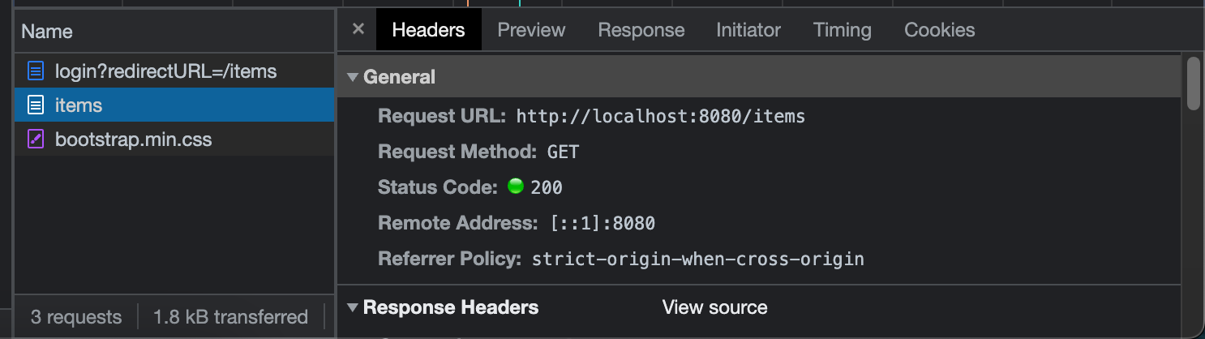The width and height of the screenshot is (1205, 339).
Task: Select the bootstrap.min.css request row
Action: pos(174,139)
